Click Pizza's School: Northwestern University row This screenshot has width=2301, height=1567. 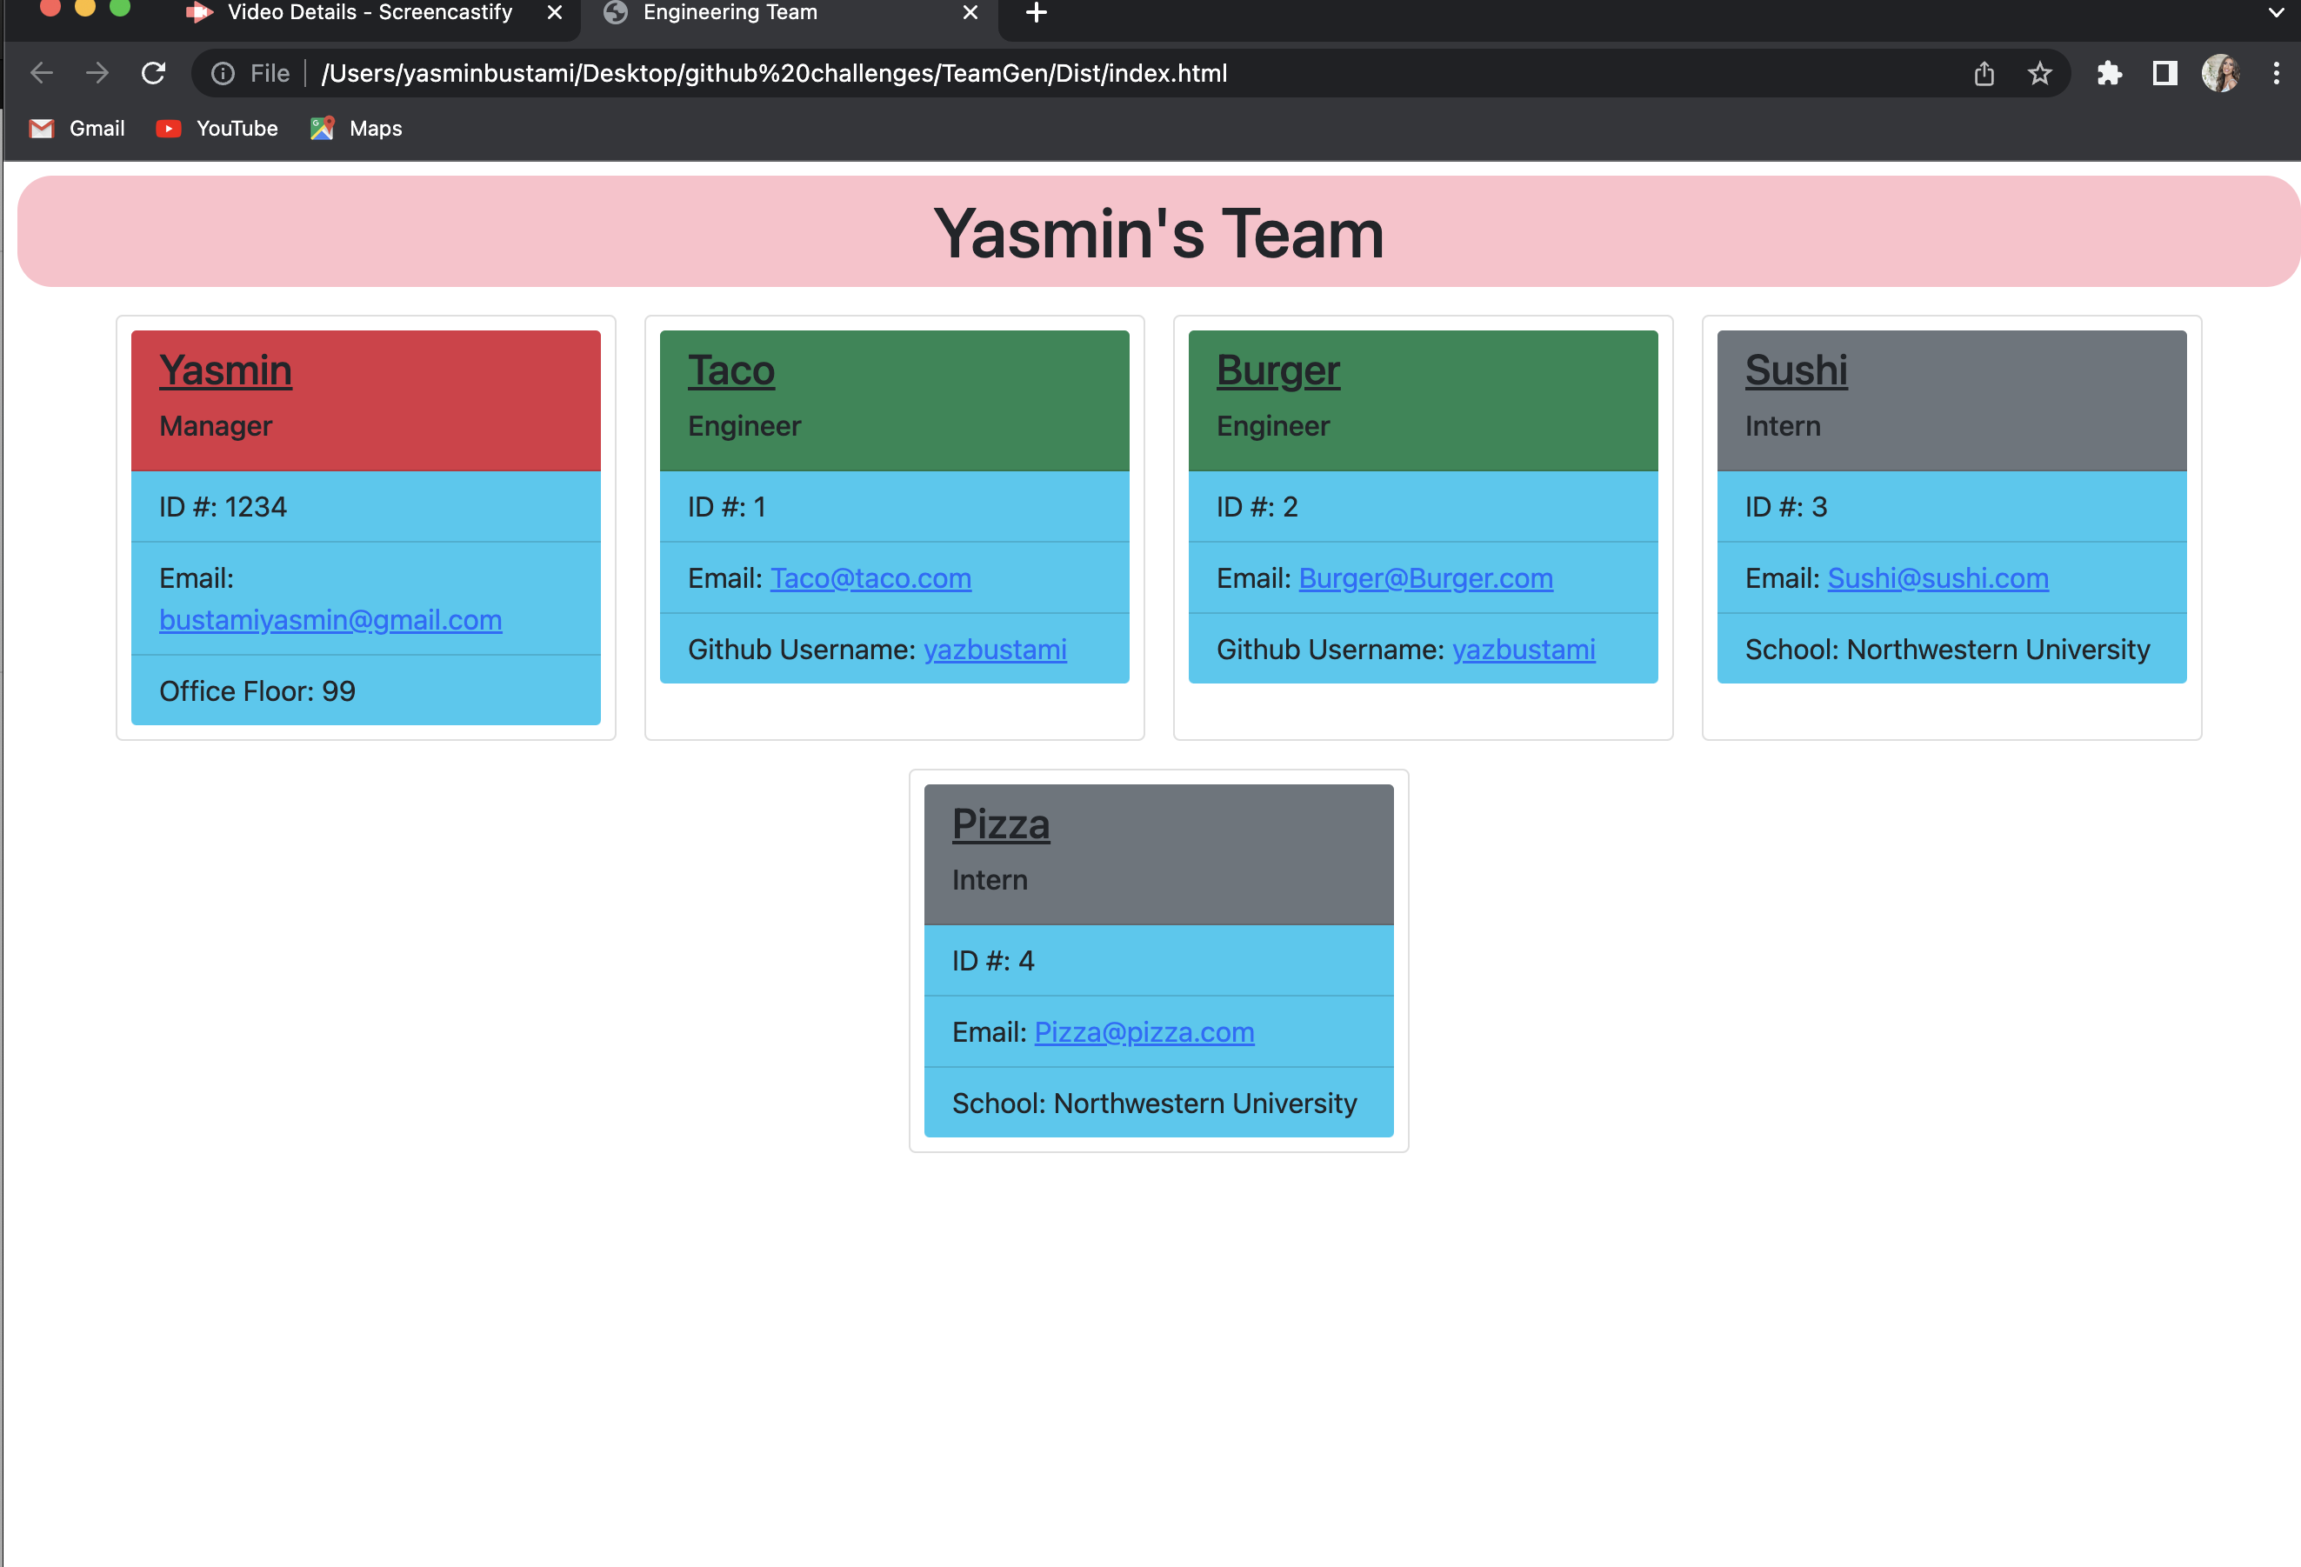[x=1158, y=1102]
